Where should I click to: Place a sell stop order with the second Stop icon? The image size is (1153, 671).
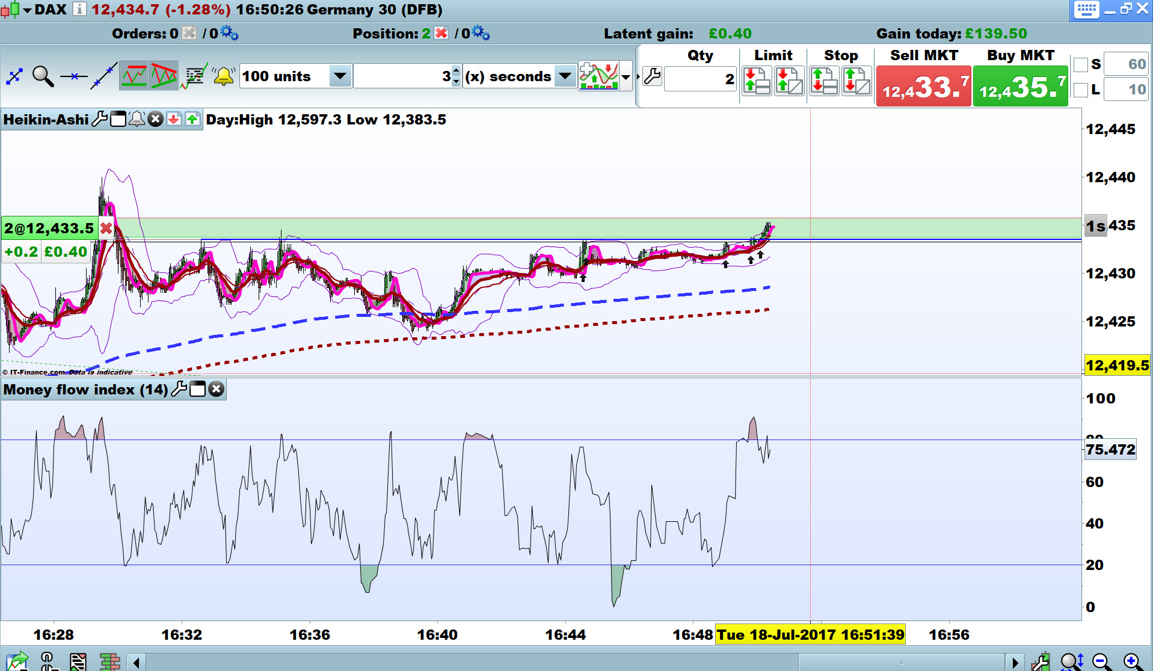(856, 81)
